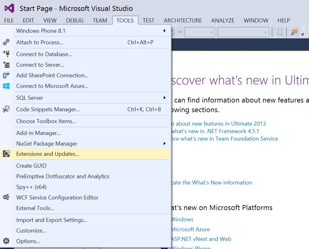This screenshot has width=309, height=249.
Task: Close the TOOLS menu tab
Action: click(x=125, y=21)
